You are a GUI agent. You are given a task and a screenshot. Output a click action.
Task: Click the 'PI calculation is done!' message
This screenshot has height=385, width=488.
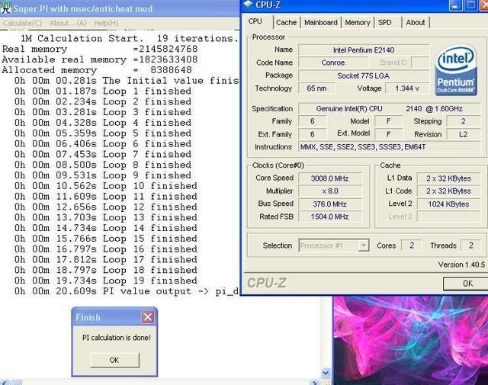(117, 338)
